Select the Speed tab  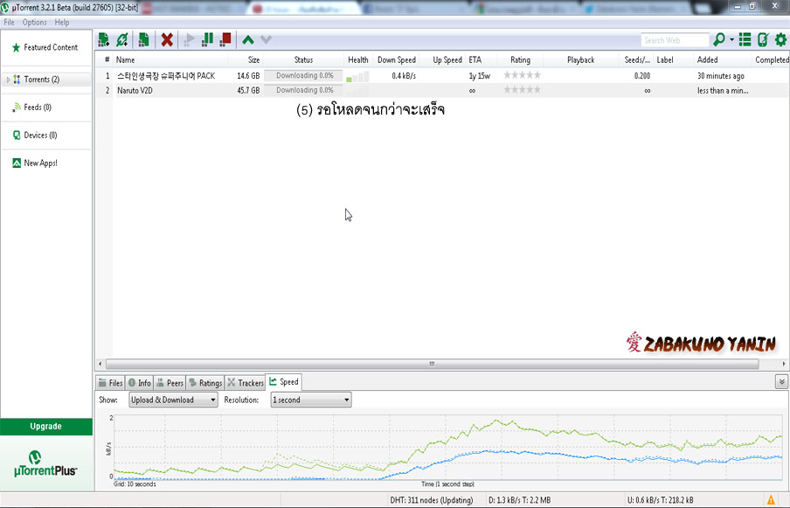click(x=284, y=382)
